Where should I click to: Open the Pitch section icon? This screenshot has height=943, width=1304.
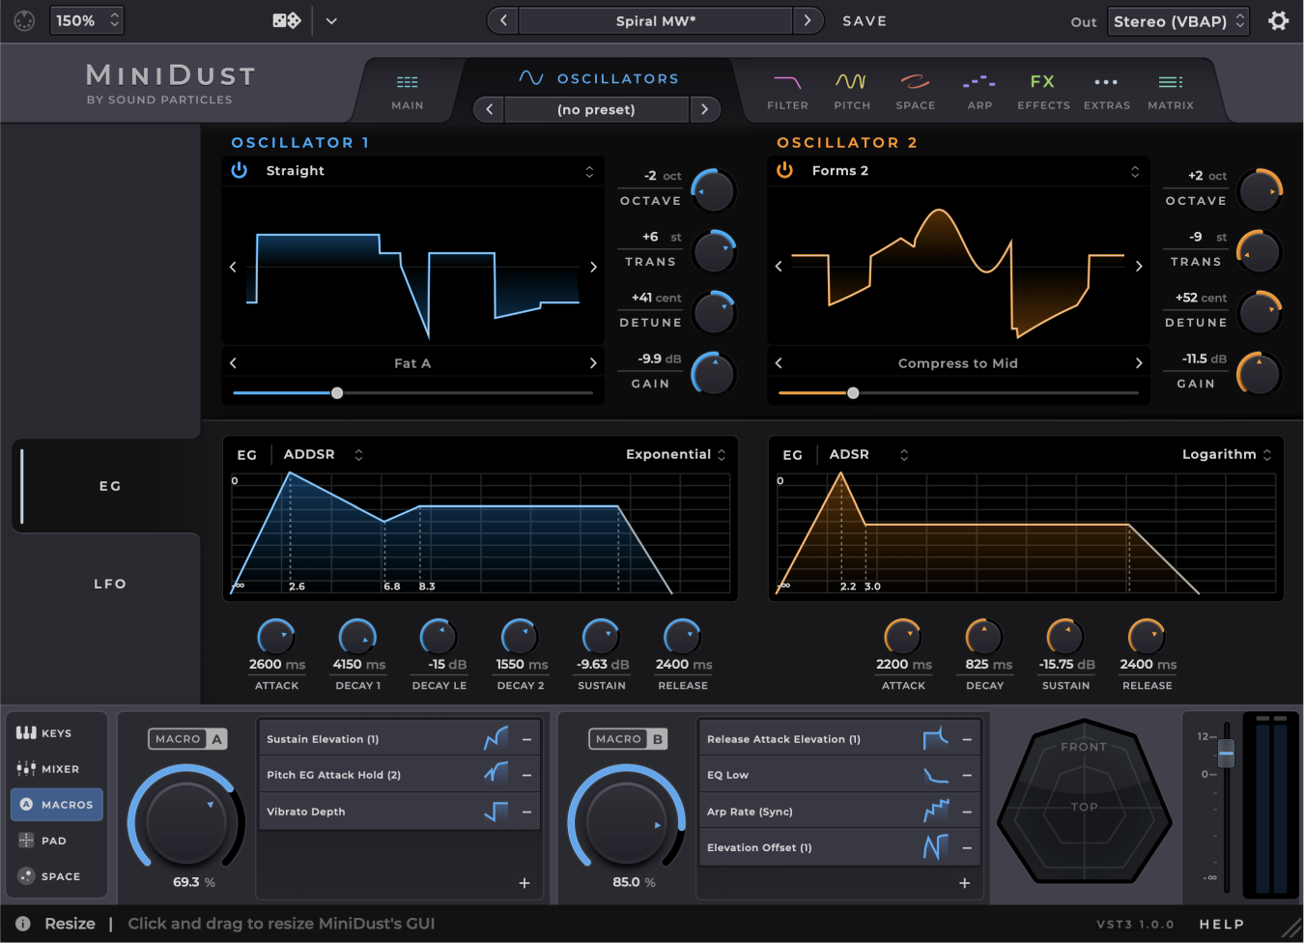[851, 82]
